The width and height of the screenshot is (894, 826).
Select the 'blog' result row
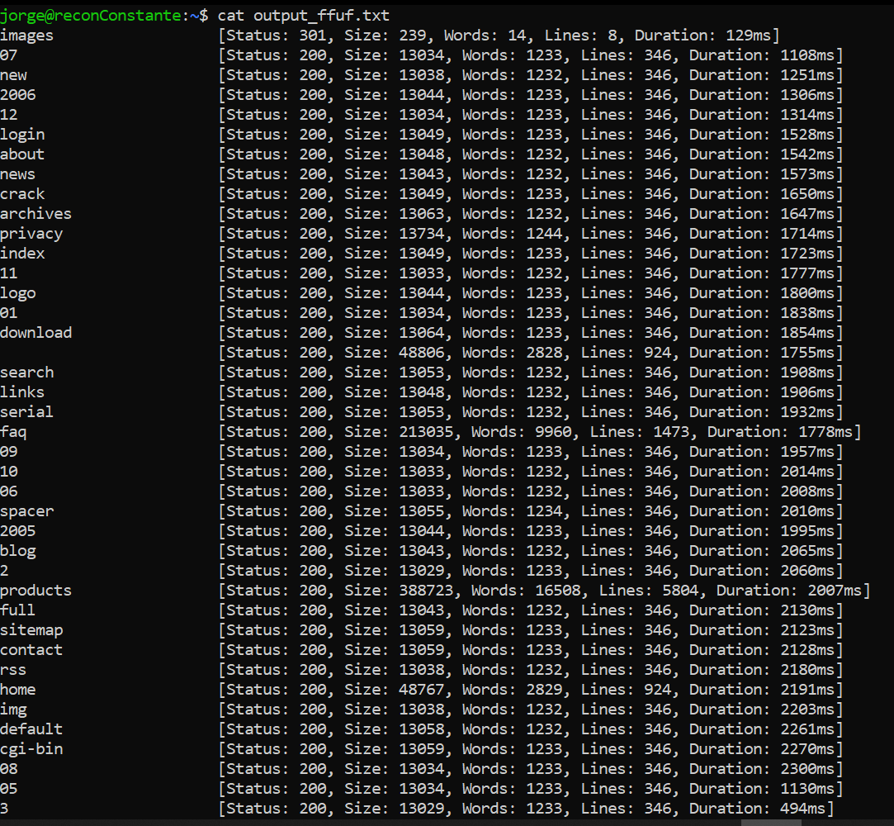18,550
